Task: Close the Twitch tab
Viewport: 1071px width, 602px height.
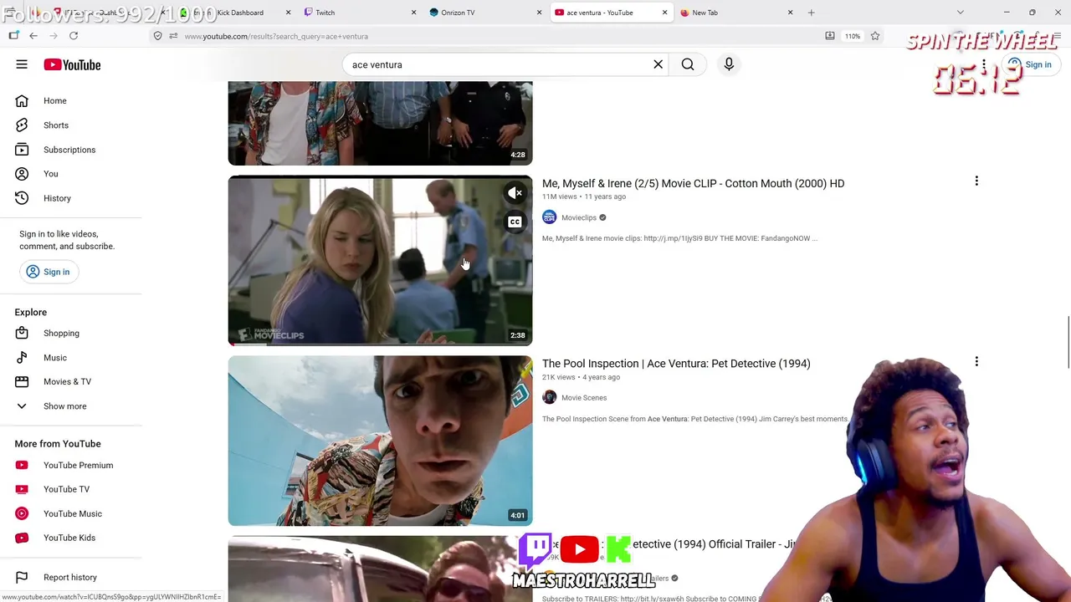Action: pos(413,13)
